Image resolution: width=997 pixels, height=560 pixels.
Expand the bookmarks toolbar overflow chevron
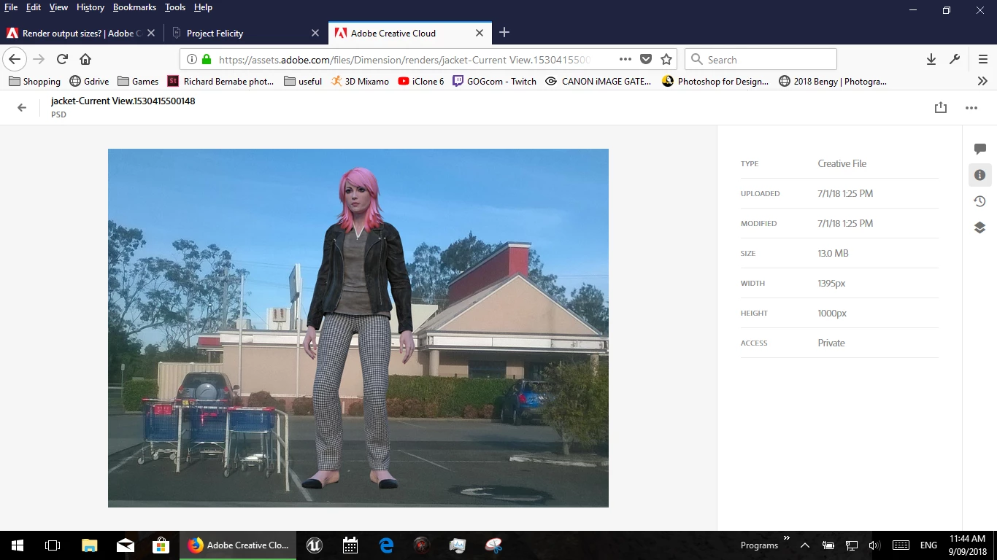click(x=982, y=81)
